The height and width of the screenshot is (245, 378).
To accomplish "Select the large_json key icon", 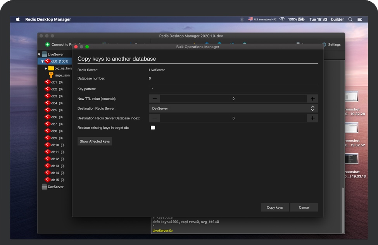I will point(51,75).
